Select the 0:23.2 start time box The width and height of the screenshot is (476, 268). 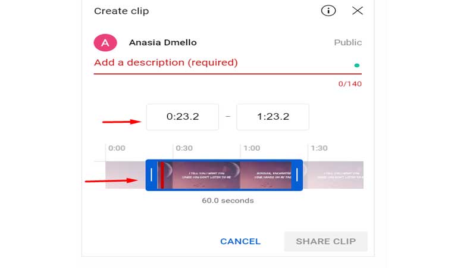point(183,117)
